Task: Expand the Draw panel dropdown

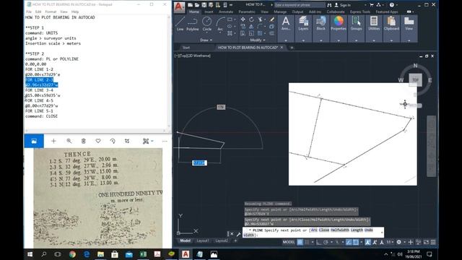Action: click(x=206, y=40)
